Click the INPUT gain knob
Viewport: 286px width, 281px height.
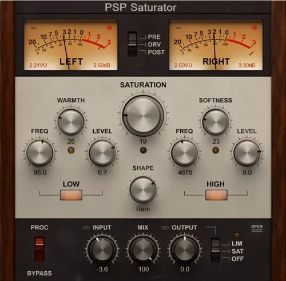coord(102,250)
